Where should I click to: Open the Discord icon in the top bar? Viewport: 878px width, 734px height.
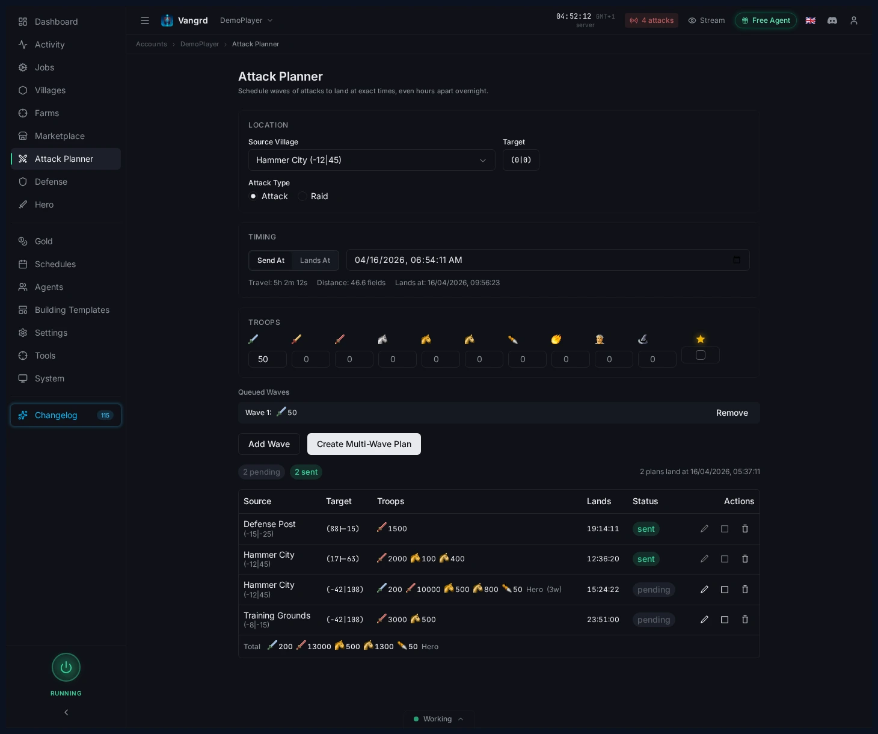[x=832, y=20]
